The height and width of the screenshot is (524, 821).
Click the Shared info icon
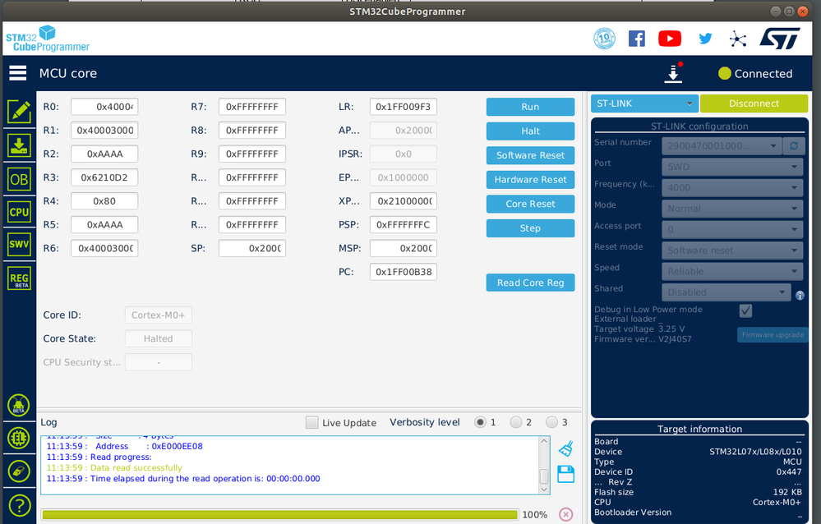800,295
